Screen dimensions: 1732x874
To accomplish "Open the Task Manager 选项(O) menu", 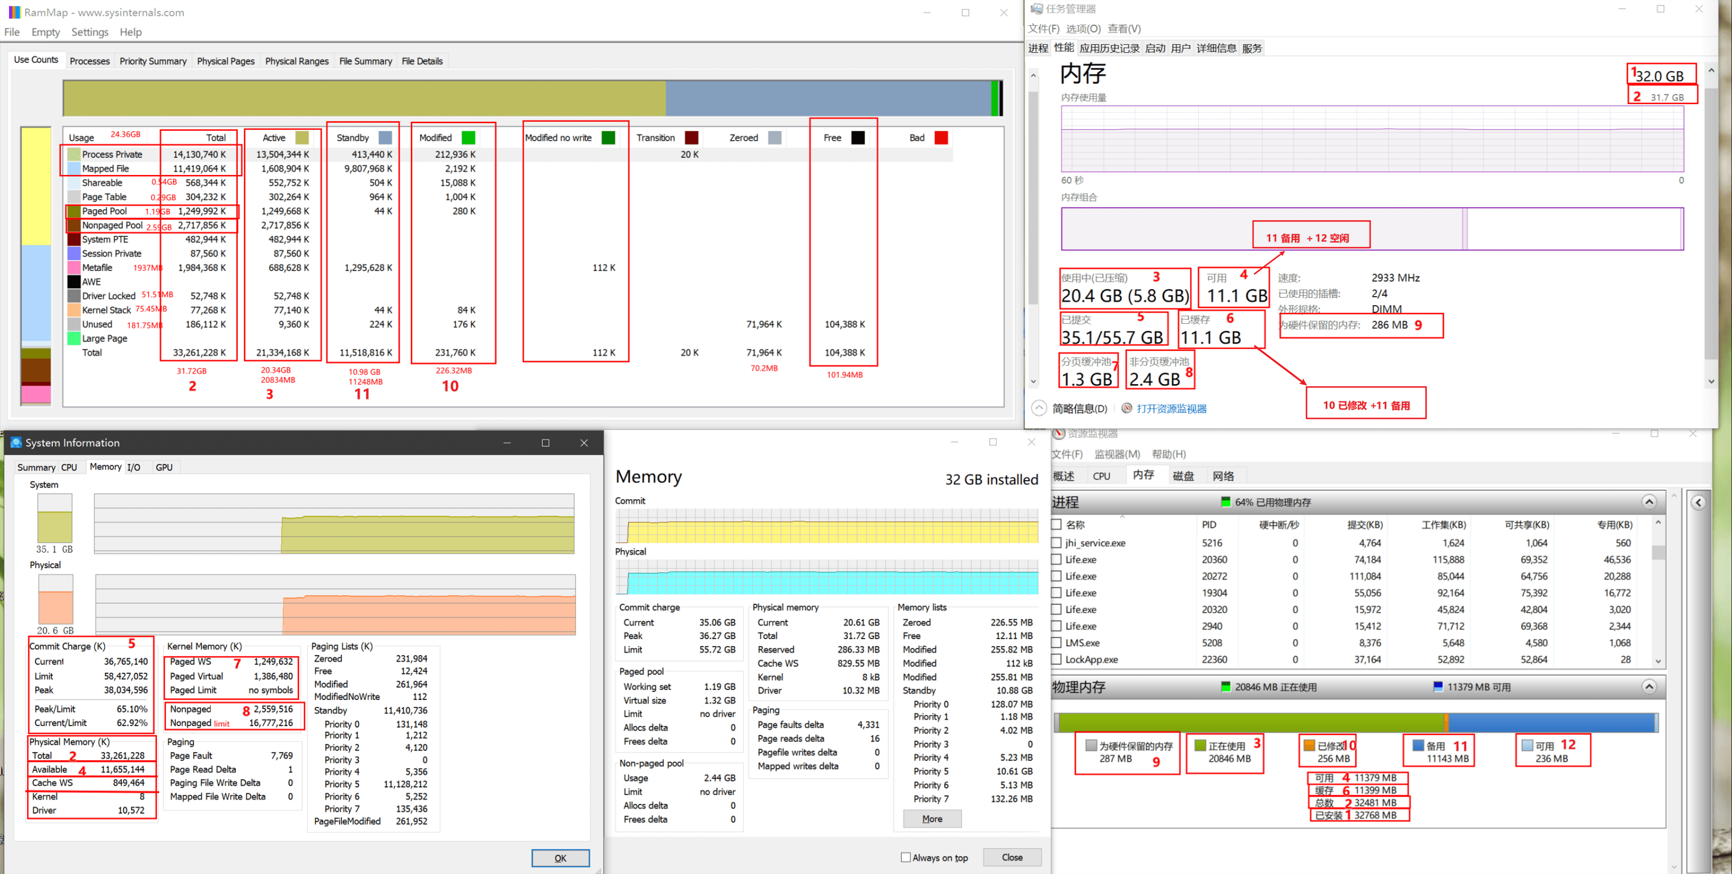I will 1083,28.
